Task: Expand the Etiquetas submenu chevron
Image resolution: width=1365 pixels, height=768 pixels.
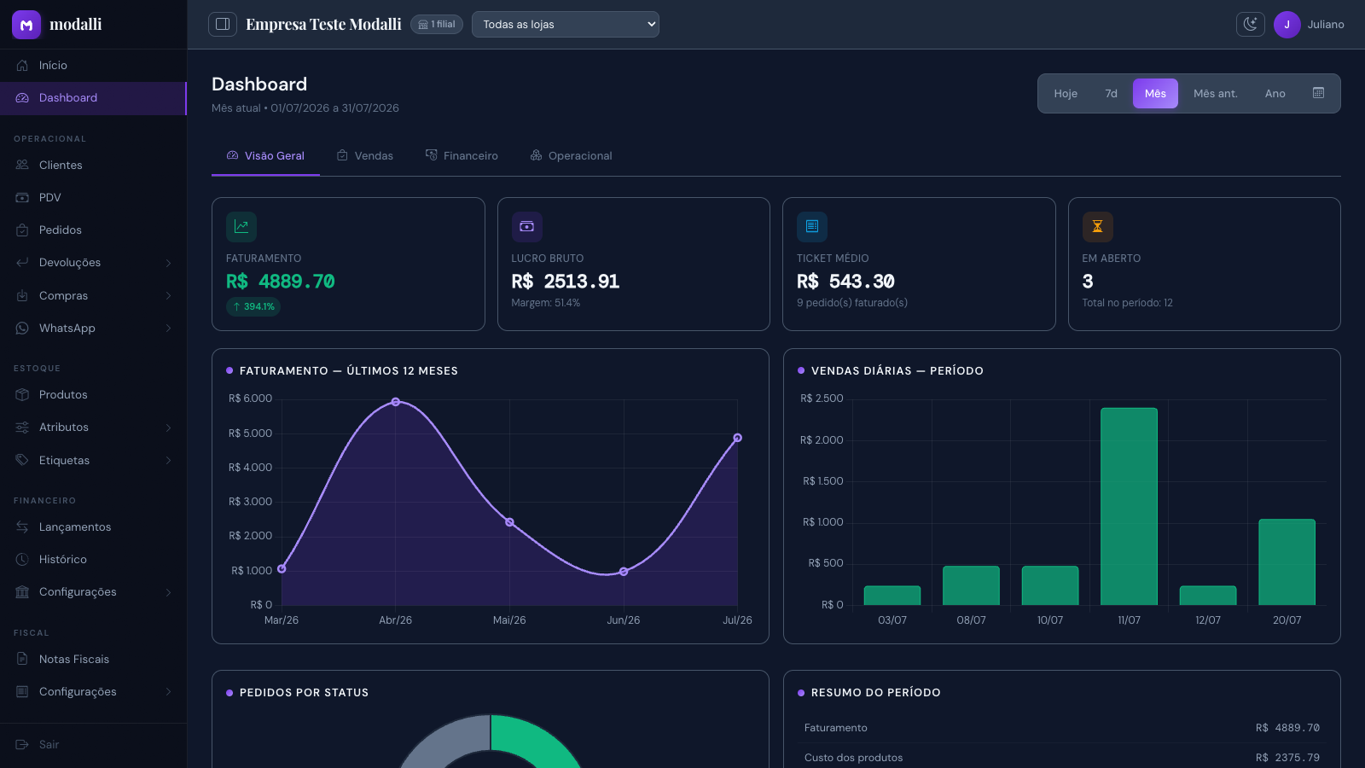Action: pyautogui.click(x=168, y=460)
